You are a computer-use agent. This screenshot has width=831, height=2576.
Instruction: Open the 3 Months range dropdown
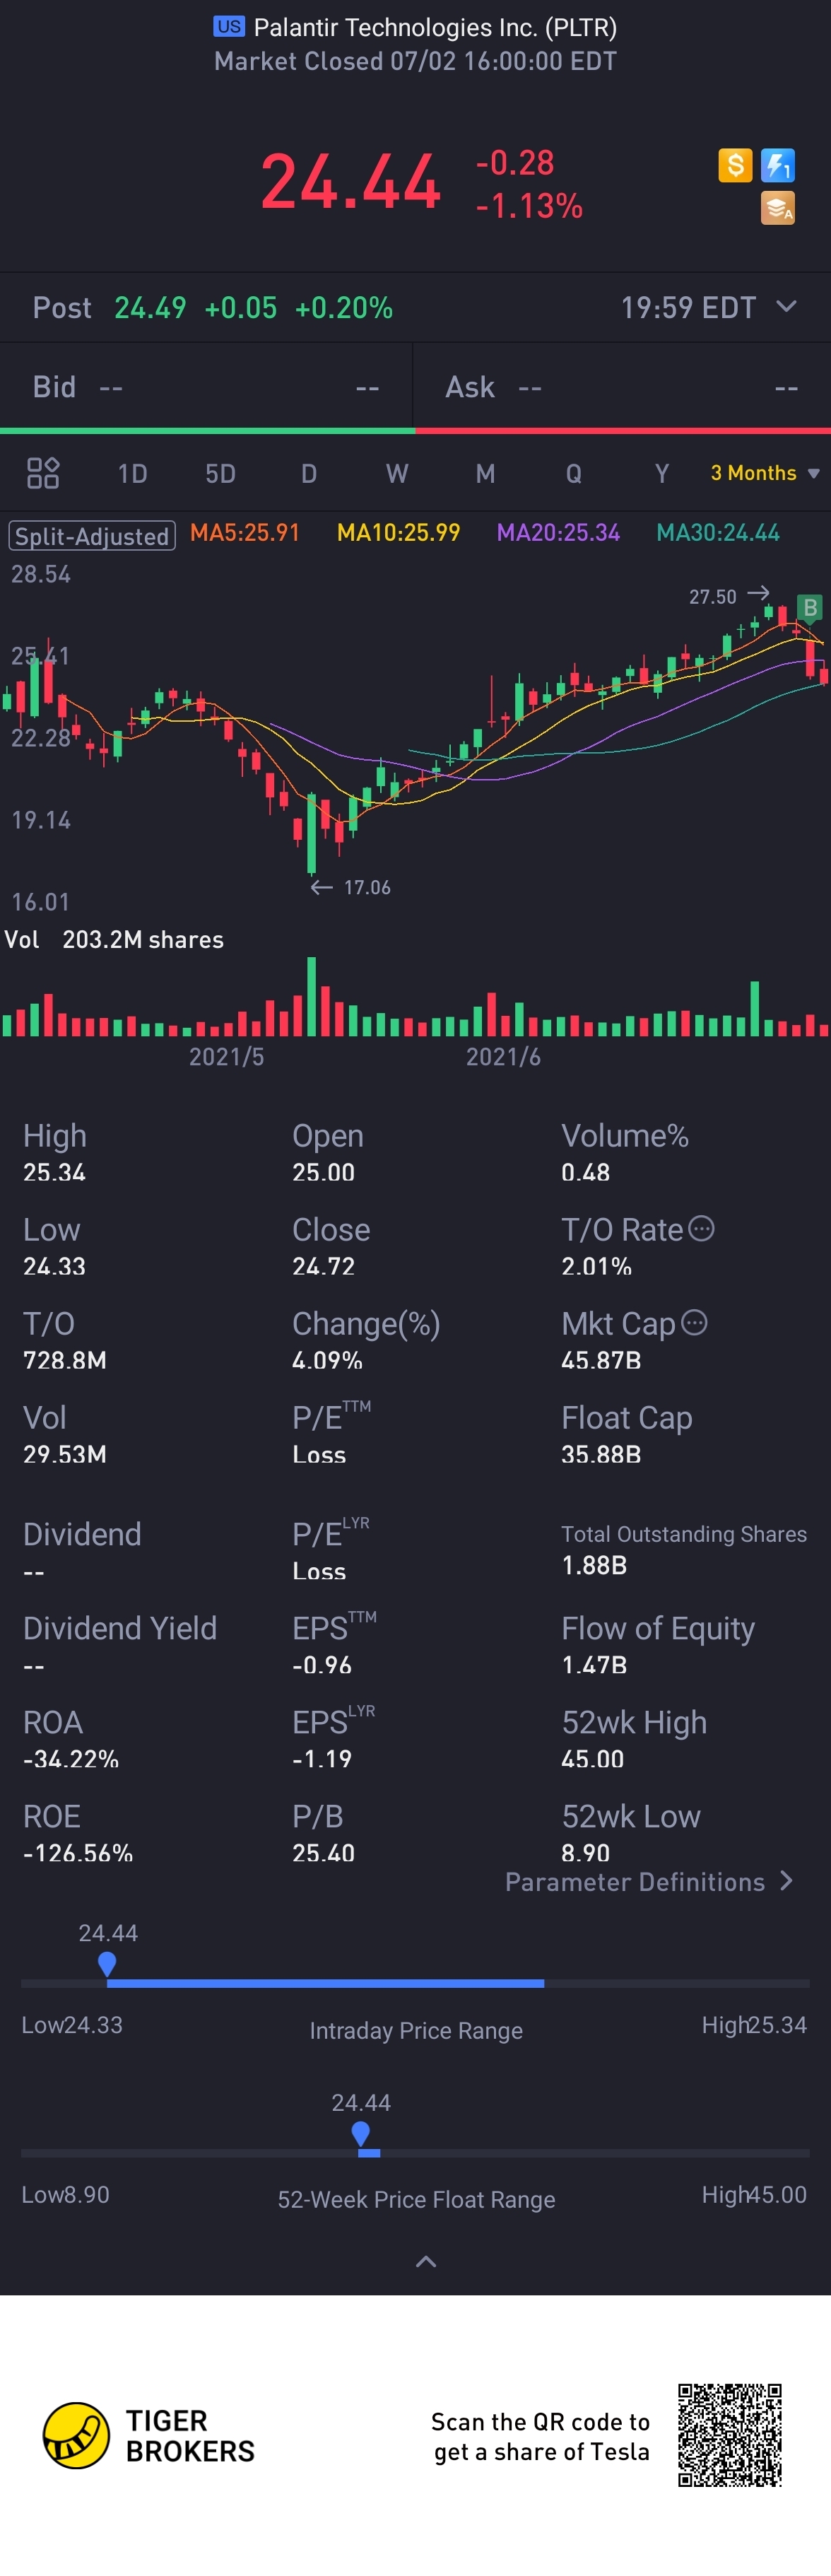[764, 473]
